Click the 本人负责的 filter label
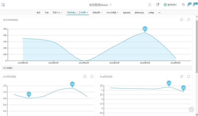 [8, 68]
